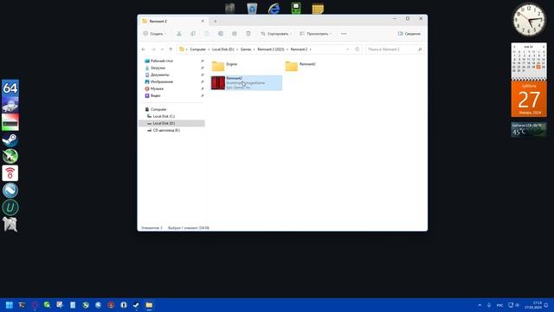Open Internet Explorer in the top dock
This screenshot has width=554, height=312.
[274, 8]
